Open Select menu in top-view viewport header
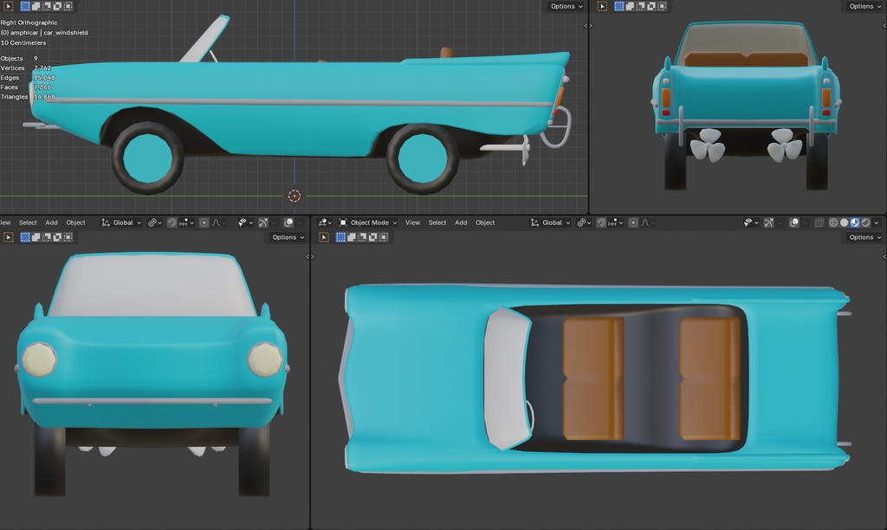887x530 pixels. pos(437,223)
